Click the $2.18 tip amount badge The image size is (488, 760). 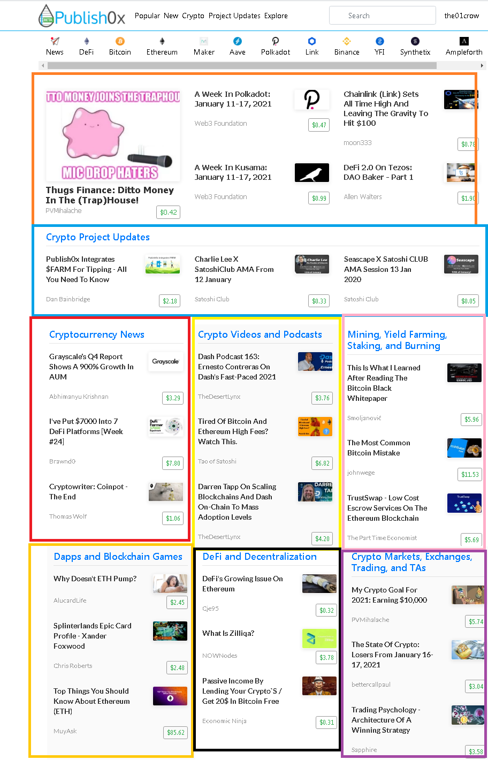click(170, 301)
